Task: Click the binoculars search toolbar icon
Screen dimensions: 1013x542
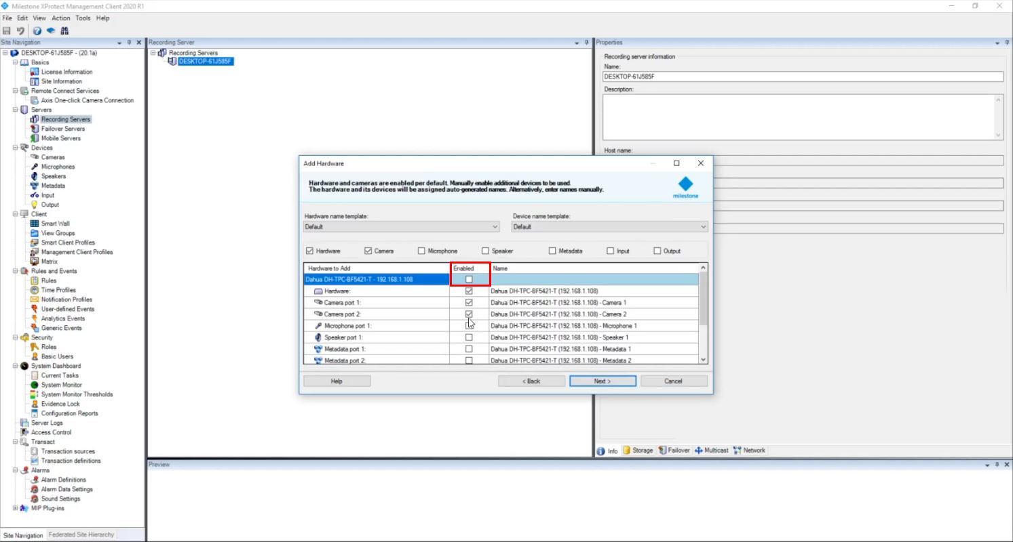Action: 64,30
